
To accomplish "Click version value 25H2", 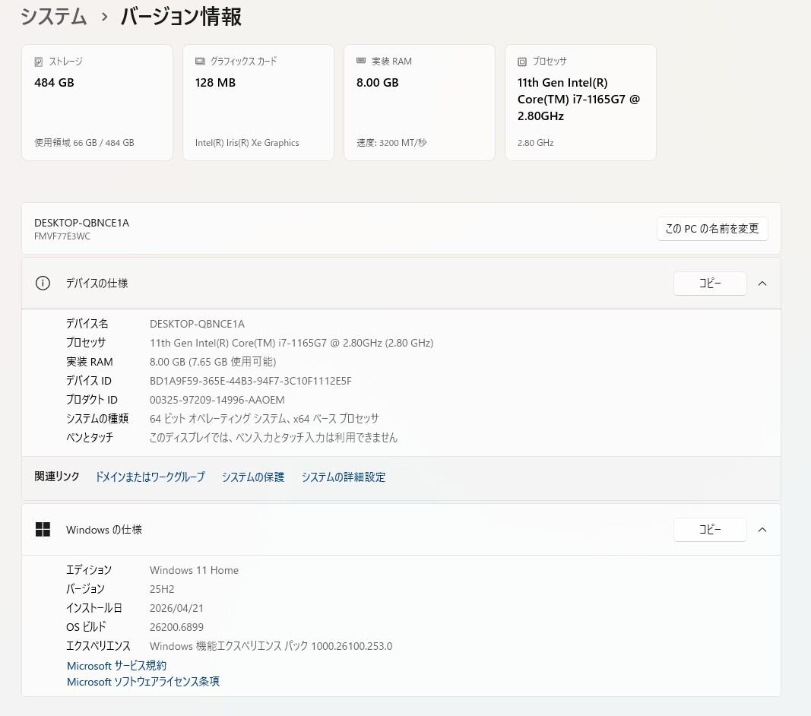I will click(x=162, y=589).
